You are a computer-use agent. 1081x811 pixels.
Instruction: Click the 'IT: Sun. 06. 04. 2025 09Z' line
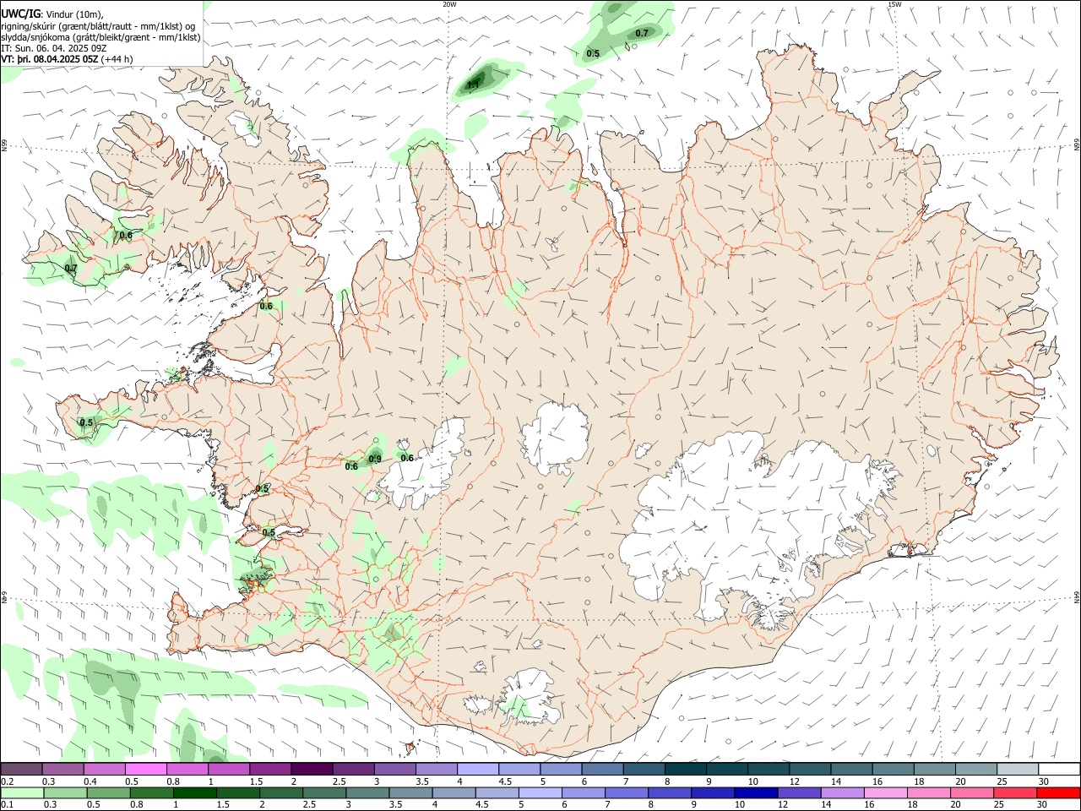tap(54, 48)
